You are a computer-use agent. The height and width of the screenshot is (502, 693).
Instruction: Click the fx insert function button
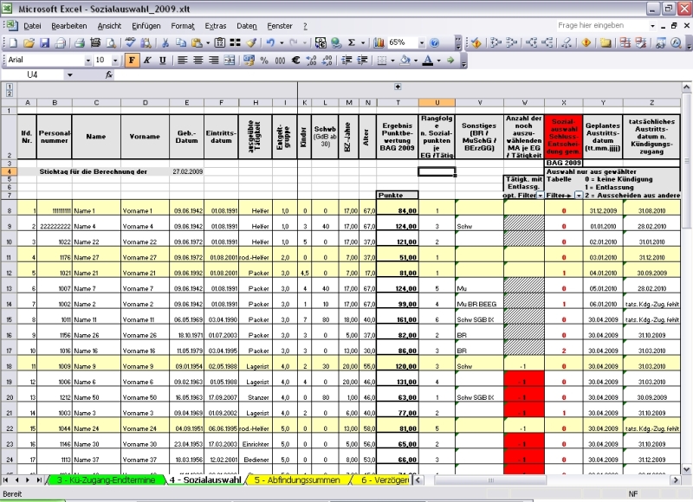pos(109,75)
